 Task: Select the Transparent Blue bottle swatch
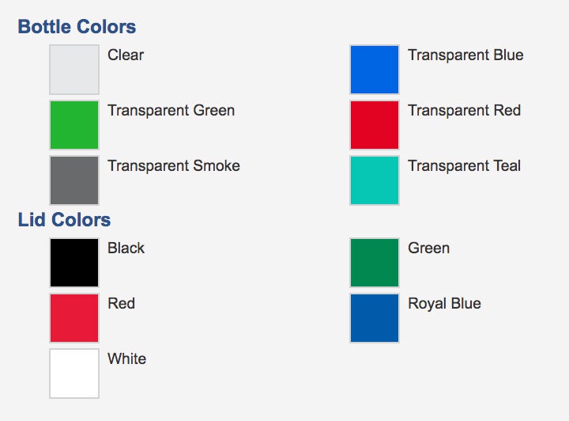(375, 70)
